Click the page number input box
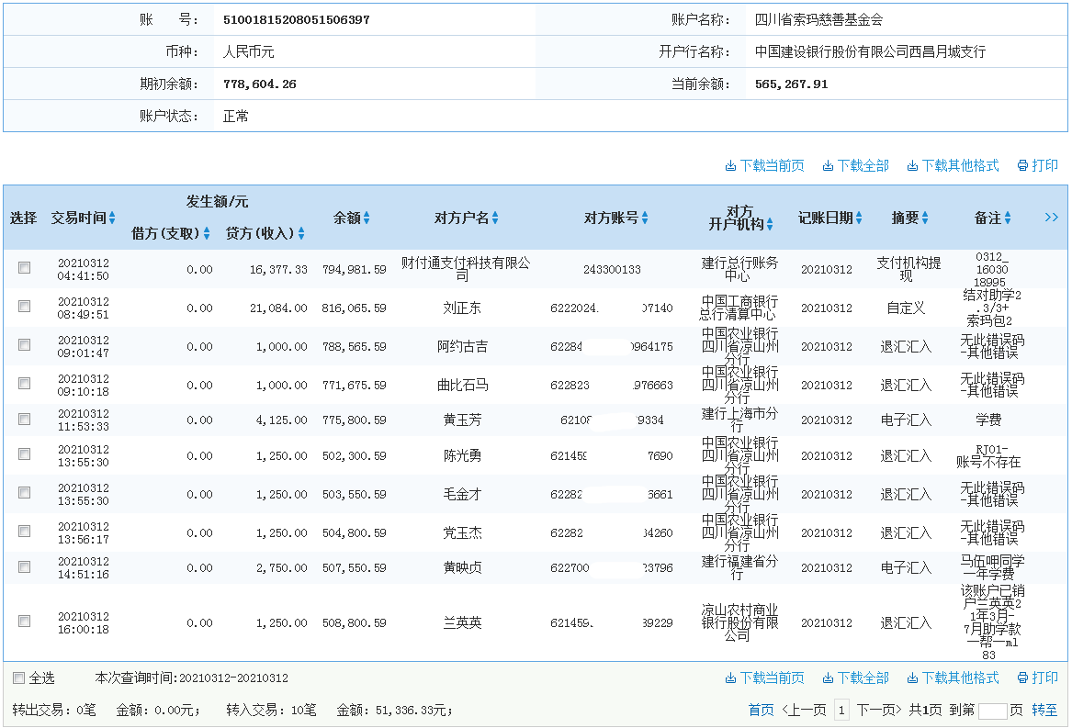This screenshot has height=728, width=1072. tap(992, 710)
